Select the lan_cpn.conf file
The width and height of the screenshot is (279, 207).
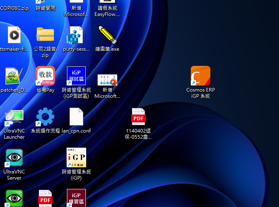click(76, 117)
